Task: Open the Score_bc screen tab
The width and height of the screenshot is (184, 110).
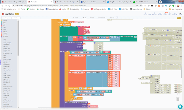Action: [x=112, y=18]
